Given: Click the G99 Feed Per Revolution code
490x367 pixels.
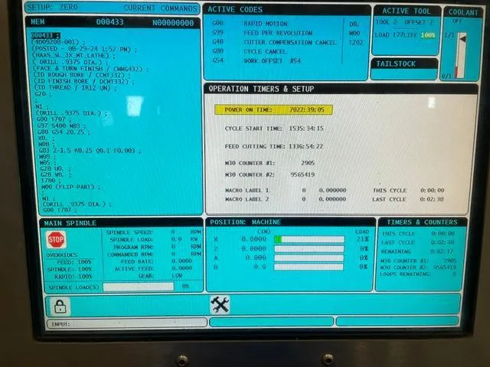Looking at the screenshot, I should pos(262,32).
